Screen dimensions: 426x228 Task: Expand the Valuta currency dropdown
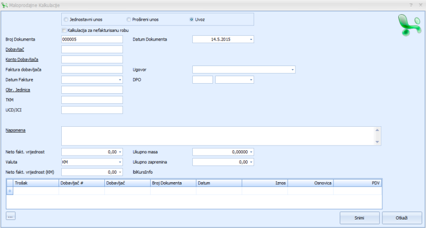(120, 162)
